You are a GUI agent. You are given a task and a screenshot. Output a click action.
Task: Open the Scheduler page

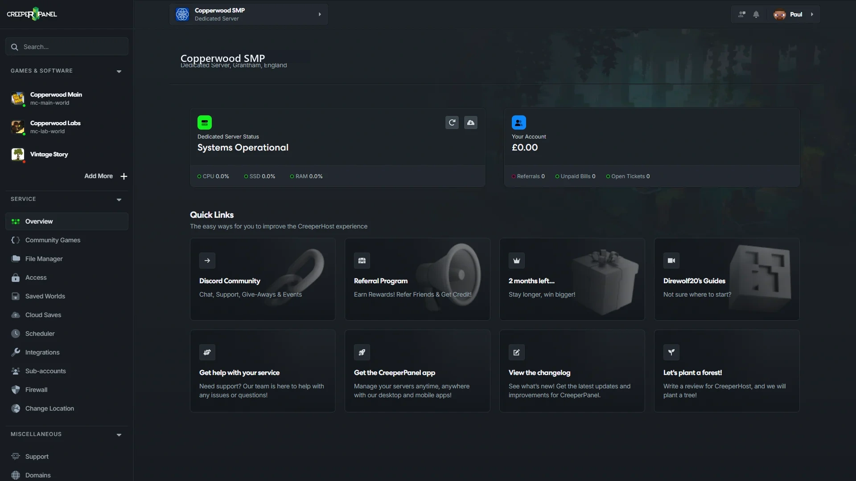pyautogui.click(x=67, y=334)
